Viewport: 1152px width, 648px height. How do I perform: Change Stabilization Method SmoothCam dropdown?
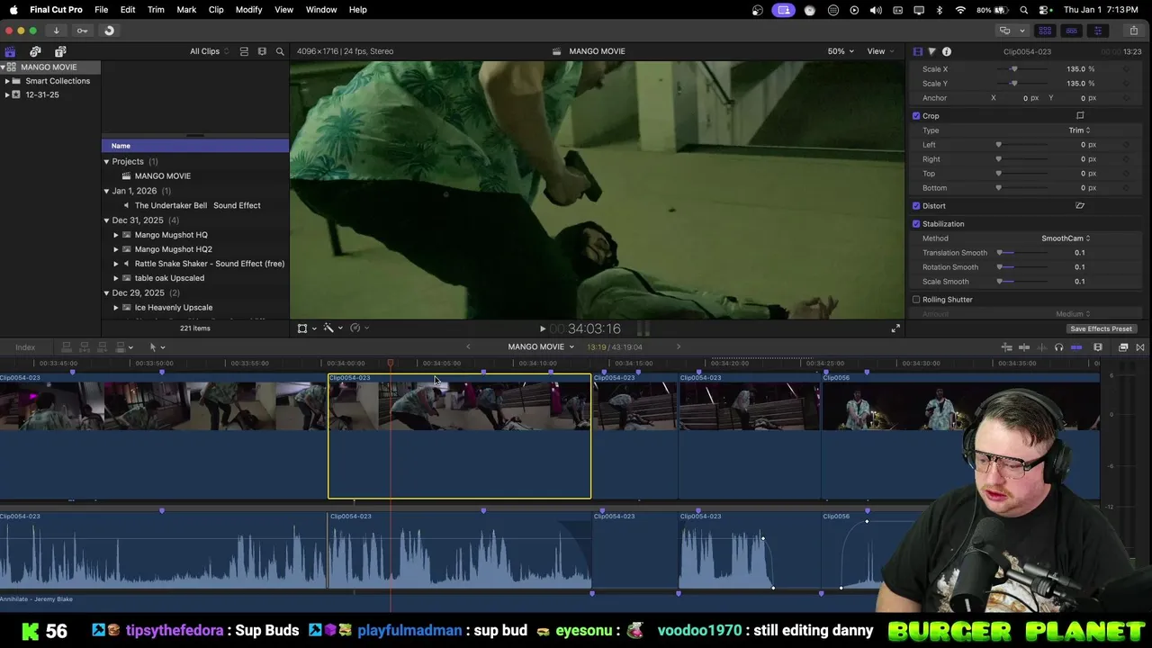tap(1066, 238)
